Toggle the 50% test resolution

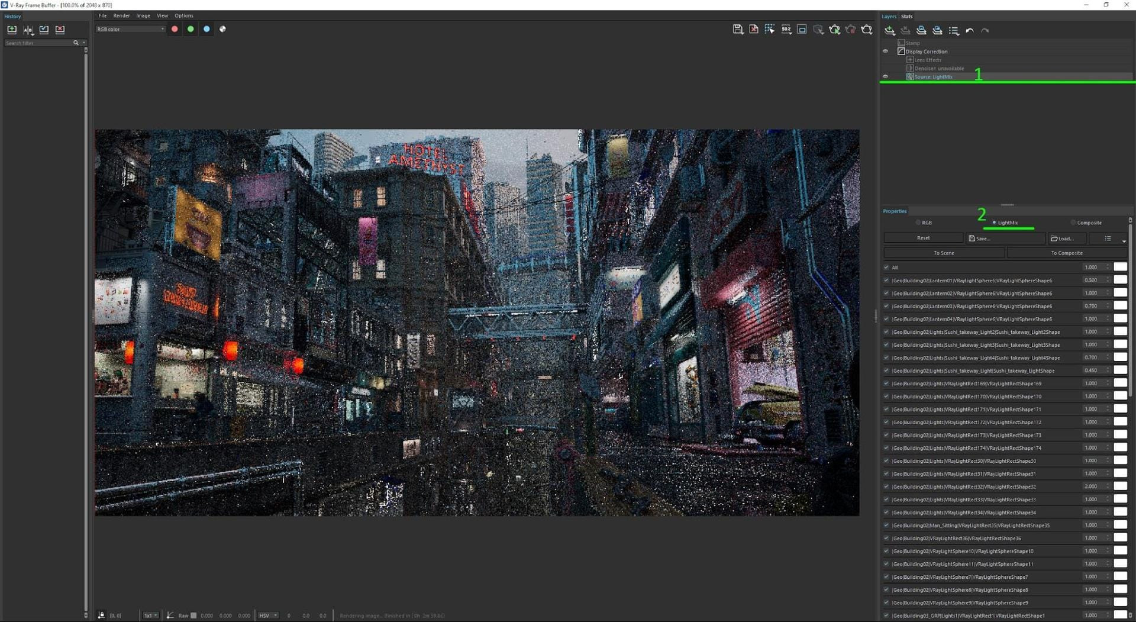click(x=786, y=30)
